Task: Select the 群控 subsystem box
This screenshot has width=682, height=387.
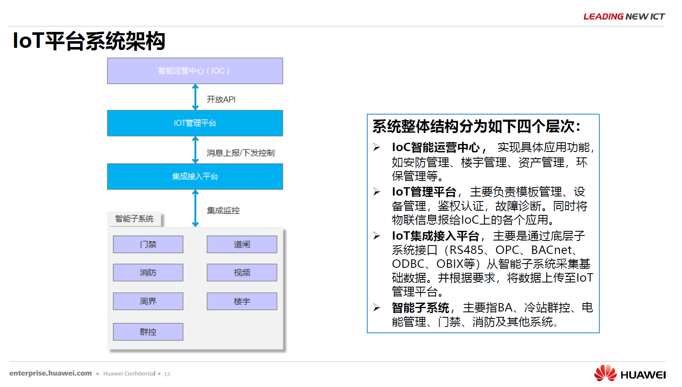Action: [148, 332]
